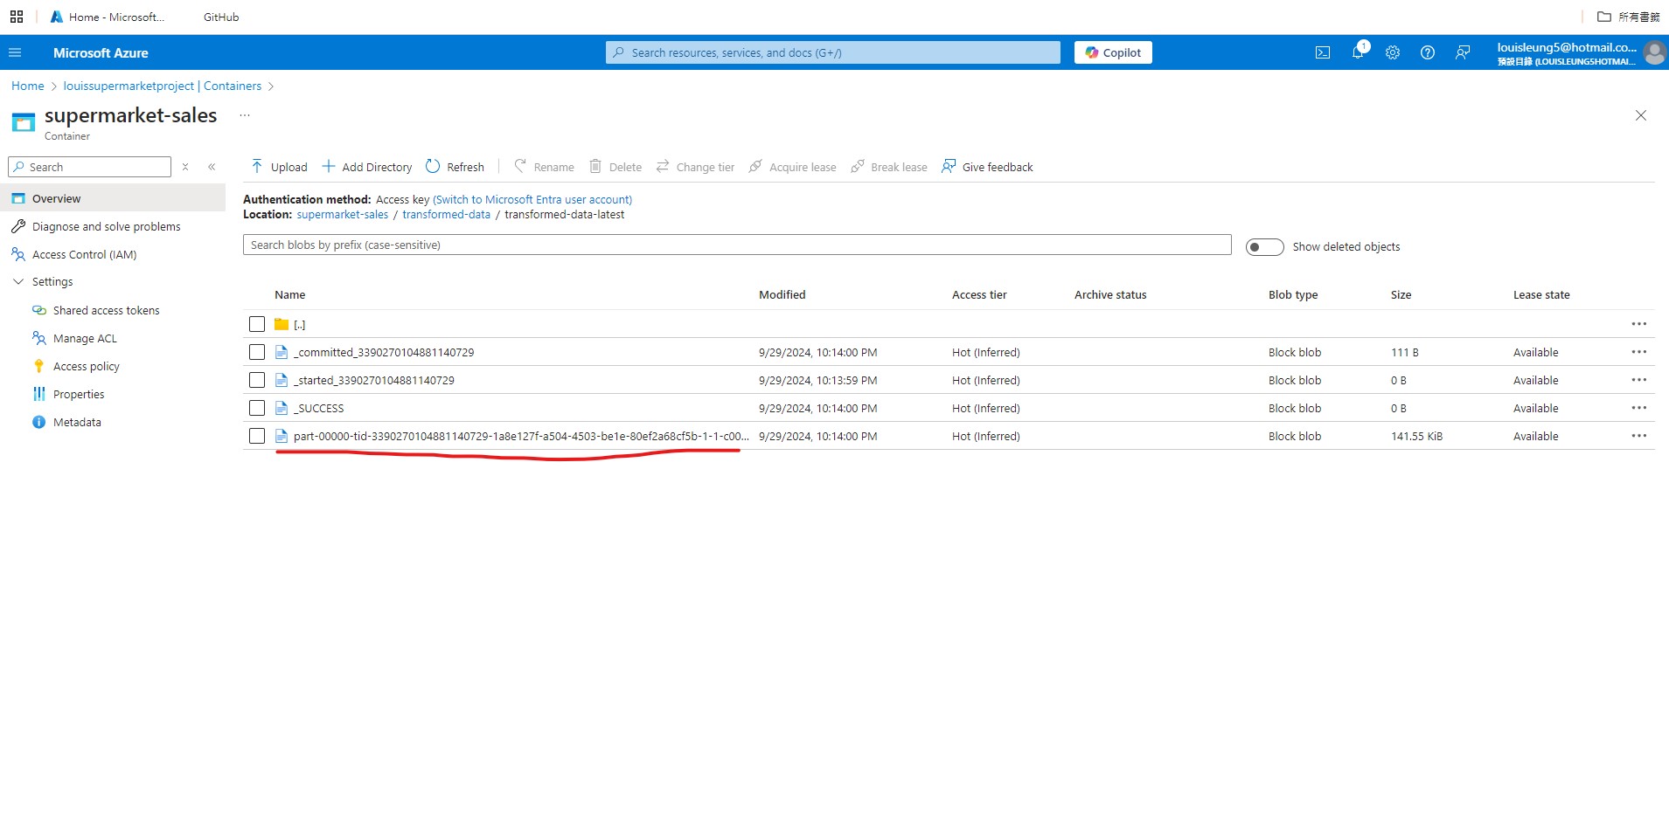Navigate to transformed-data breadcrumb link

point(446,214)
